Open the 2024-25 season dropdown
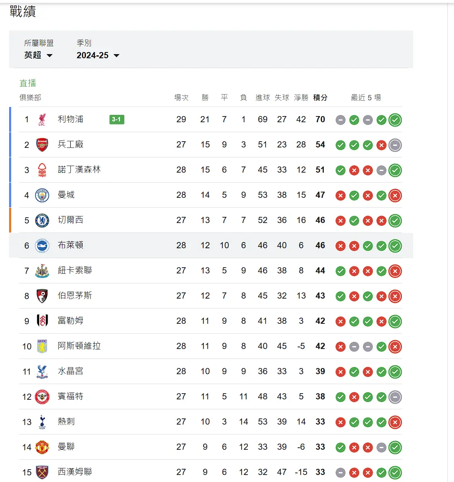The image size is (454, 482). [x=98, y=55]
